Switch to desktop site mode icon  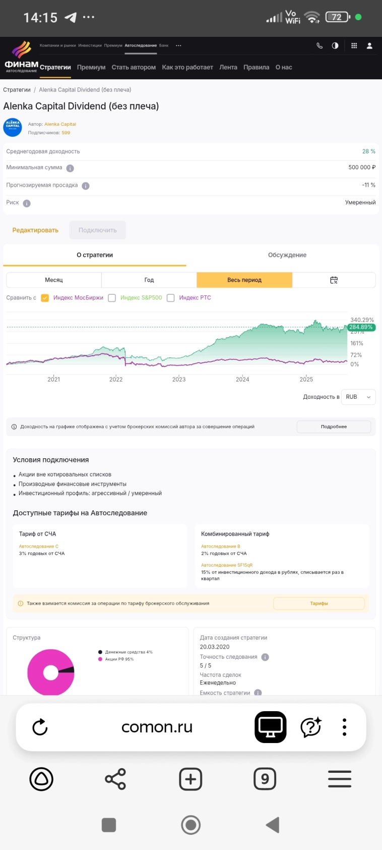271,727
